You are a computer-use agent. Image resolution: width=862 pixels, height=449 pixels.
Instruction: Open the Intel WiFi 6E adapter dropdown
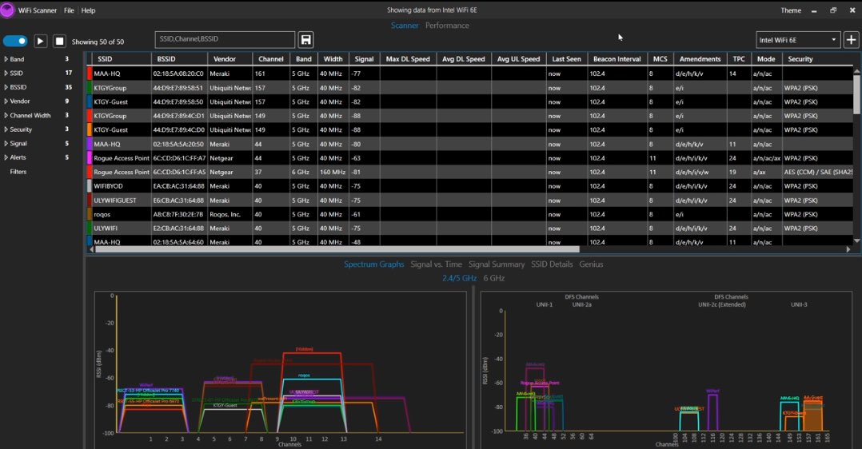[x=797, y=40]
